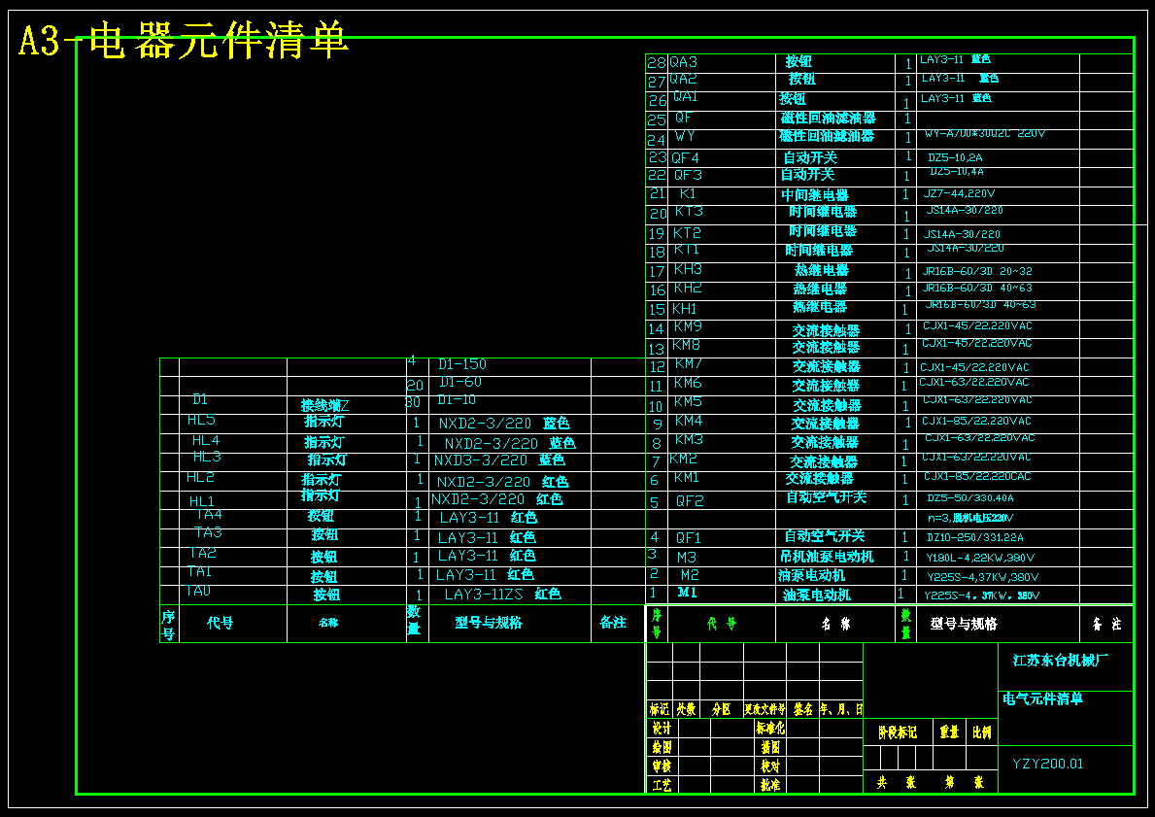This screenshot has height=817, width=1155.
Task: Select the "M2" motor code
Action: pos(690,575)
